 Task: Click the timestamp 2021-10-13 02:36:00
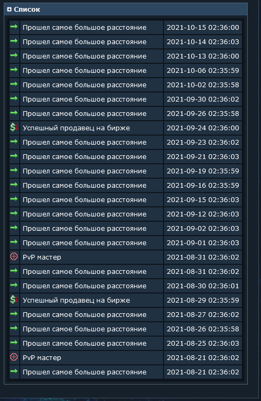click(x=203, y=56)
